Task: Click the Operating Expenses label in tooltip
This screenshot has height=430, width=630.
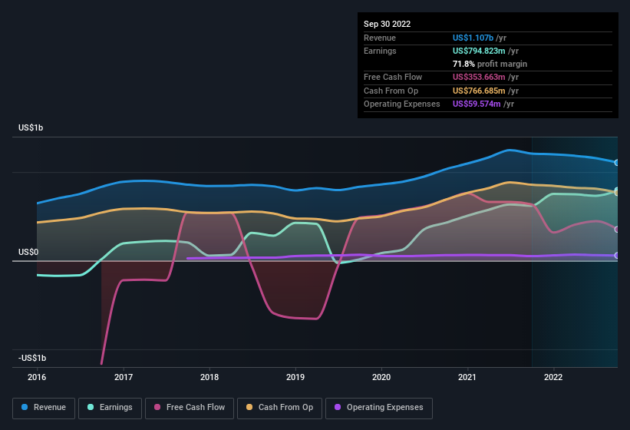Action: click(402, 104)
